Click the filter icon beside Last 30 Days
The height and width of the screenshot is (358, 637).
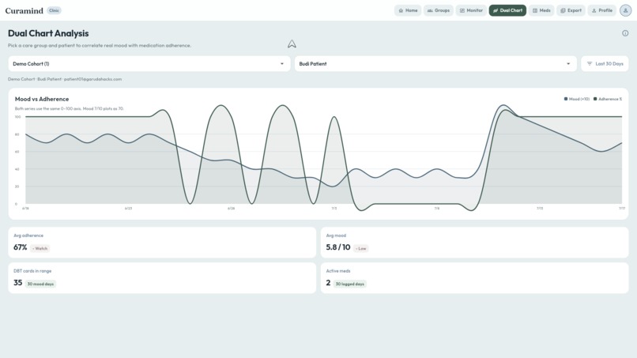pos(590,64)
